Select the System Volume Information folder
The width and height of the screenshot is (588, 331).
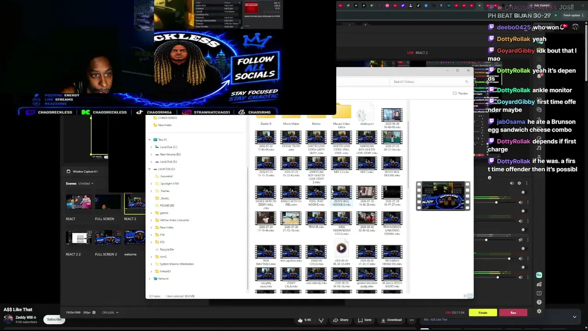click(174, 264)
